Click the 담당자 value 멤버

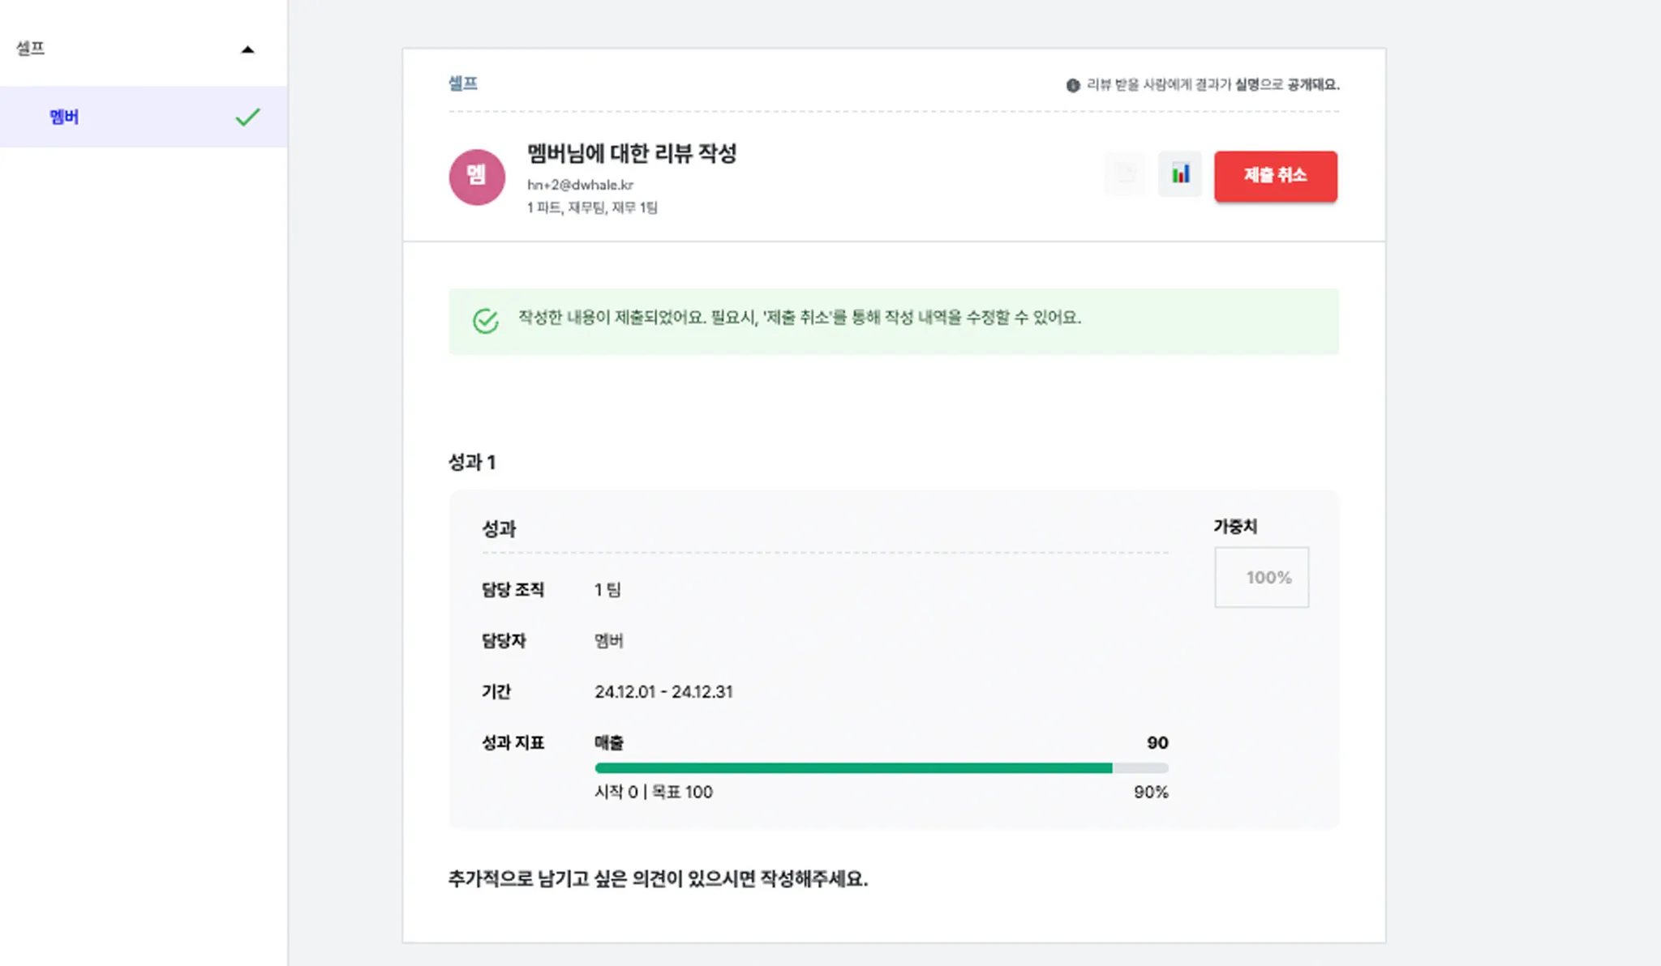(x=609, y=641)
